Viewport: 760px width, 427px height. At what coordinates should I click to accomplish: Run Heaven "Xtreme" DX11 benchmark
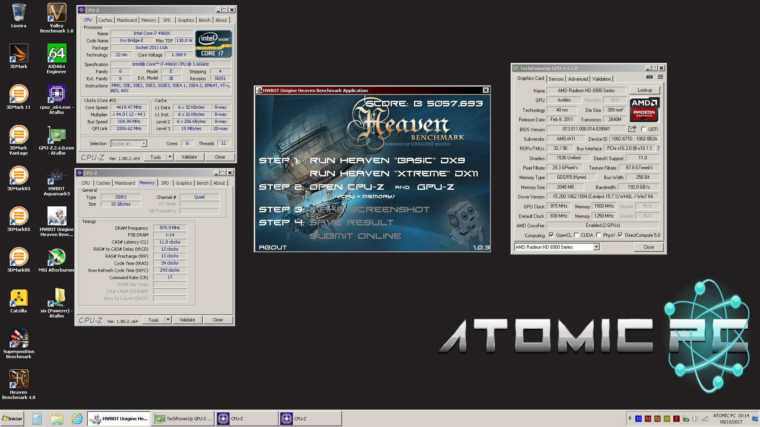tap(394, 174)
